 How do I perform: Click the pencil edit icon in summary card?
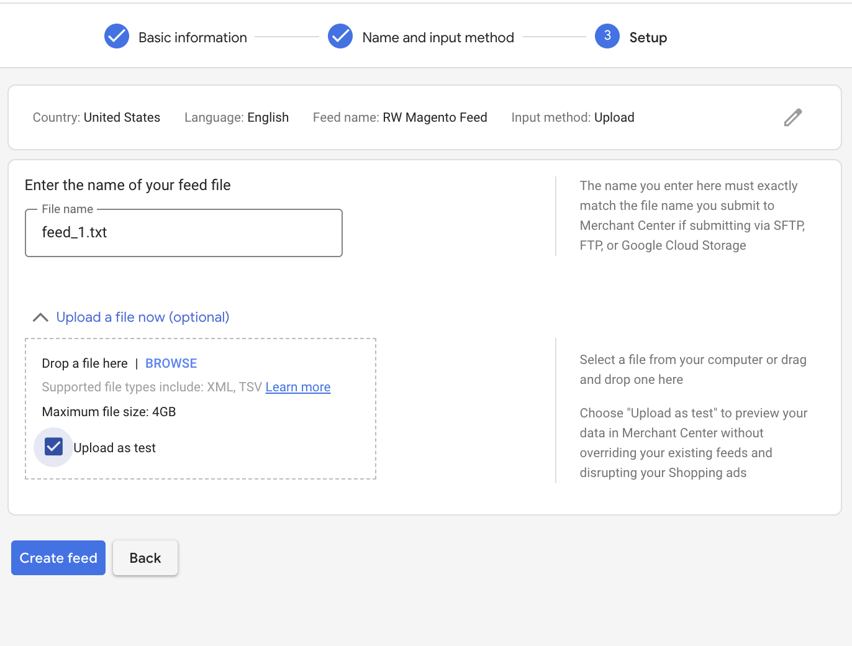793,117
